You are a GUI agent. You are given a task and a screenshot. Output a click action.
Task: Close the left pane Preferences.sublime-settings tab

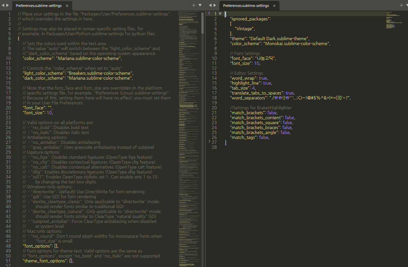point(67,6)
